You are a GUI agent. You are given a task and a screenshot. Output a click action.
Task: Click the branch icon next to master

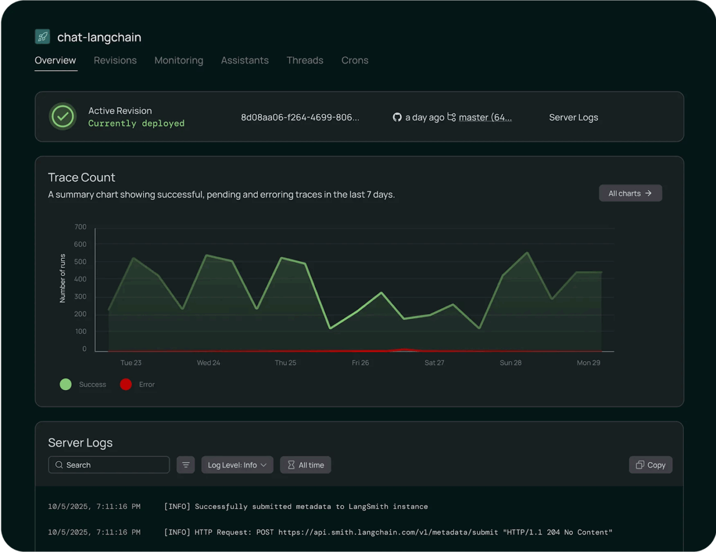(451, 117)
